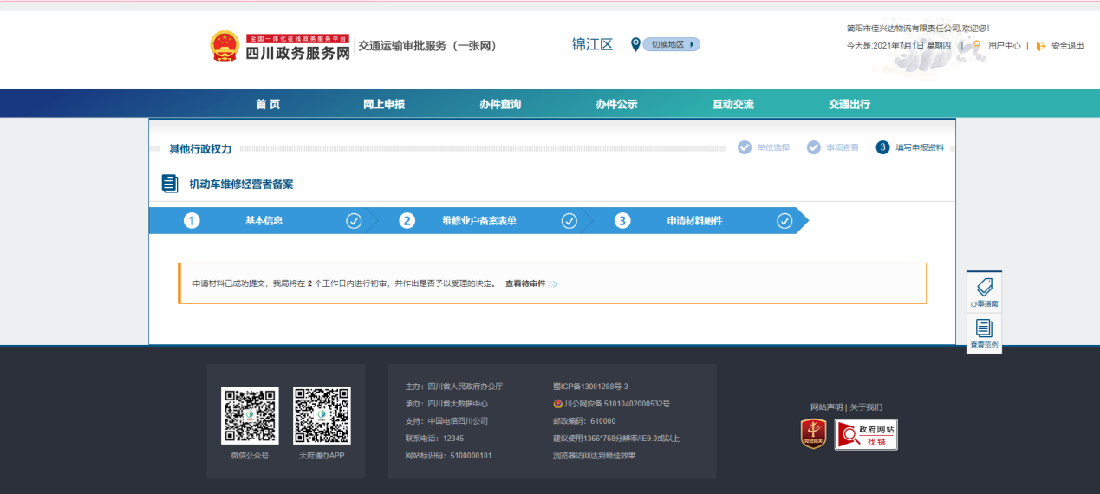Screen dimensions: 1100x494
Task: Click the 其他行政权力 heading text
Action: click(200, 149)
